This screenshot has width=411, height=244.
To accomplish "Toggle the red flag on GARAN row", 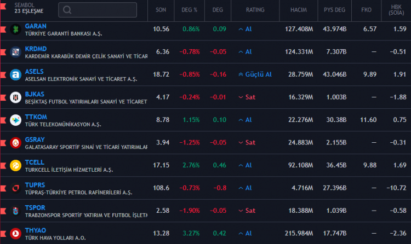I will [3, 30].
